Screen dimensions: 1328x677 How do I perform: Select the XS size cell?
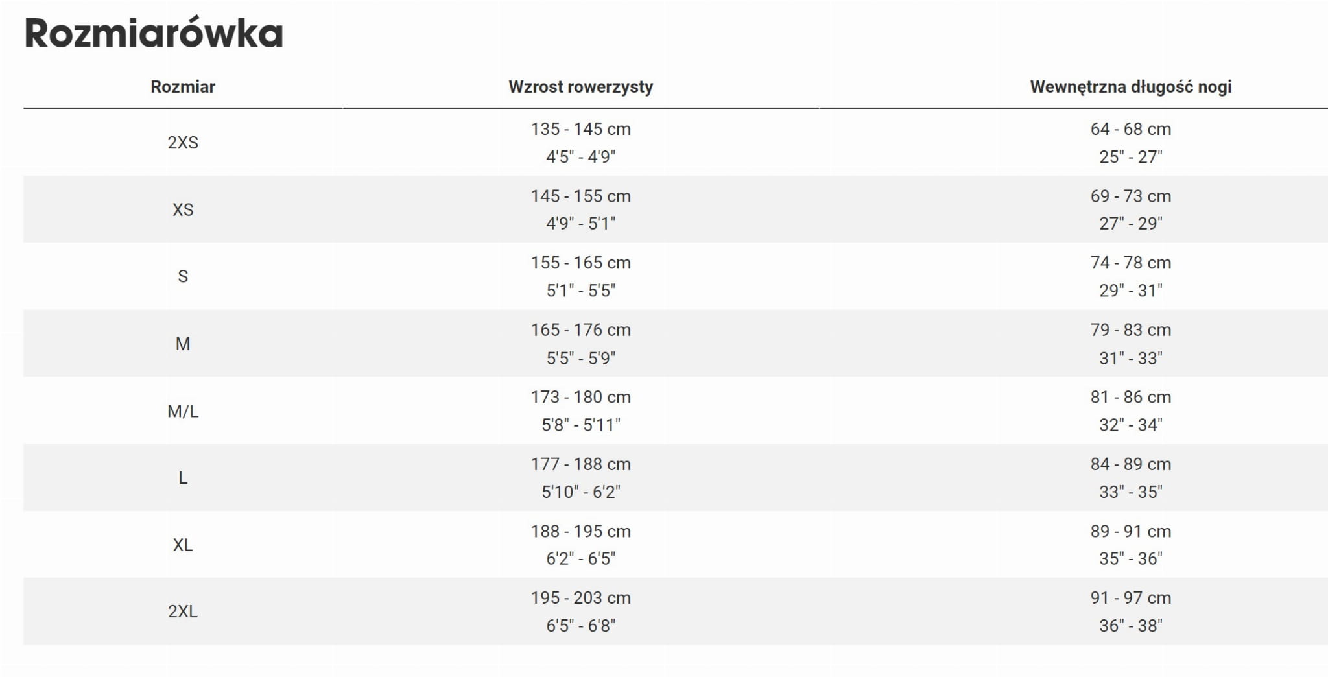click(x=183, y=209)
